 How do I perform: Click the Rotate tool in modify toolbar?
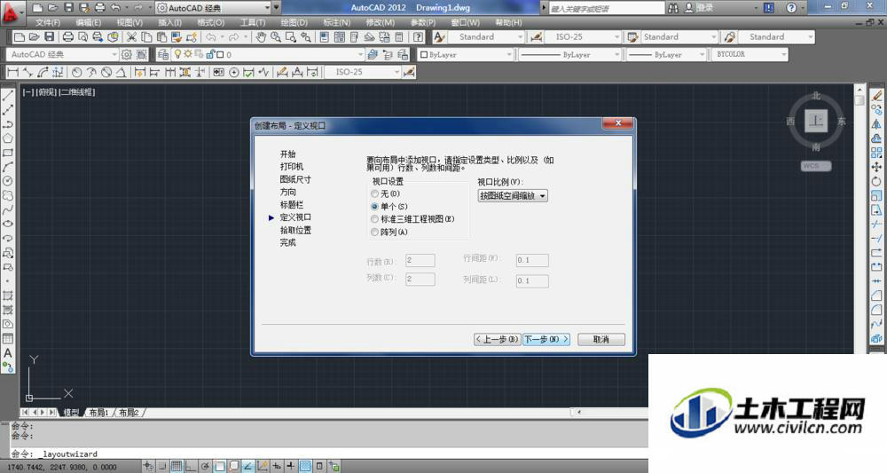[x=876, y=182]
